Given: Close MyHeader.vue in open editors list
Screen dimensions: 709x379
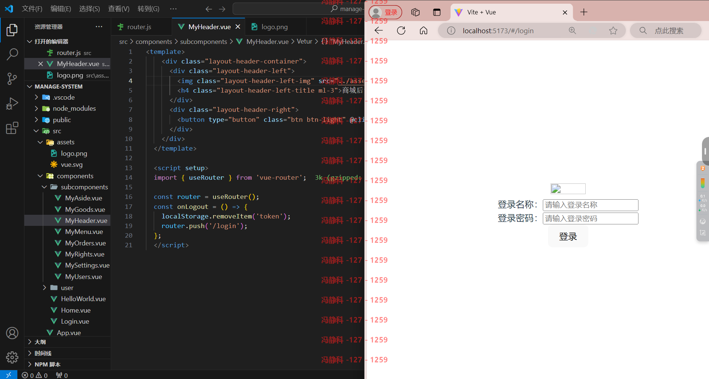Looking at the screenshot, I should click(x=41, y=64).
